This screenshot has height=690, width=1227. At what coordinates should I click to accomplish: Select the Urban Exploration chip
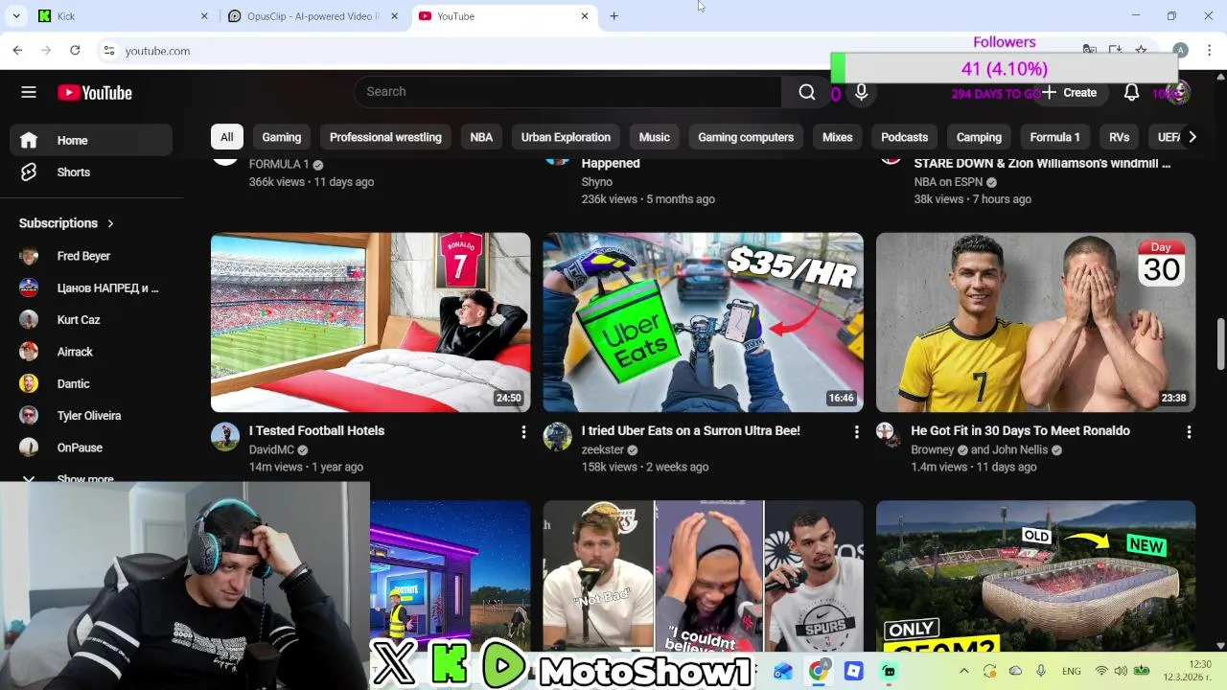click(x=566, y=137)
